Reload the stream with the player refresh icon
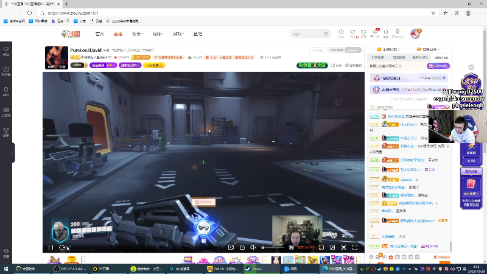This screenshot has height=274, width=487. (x=62, y=248)
